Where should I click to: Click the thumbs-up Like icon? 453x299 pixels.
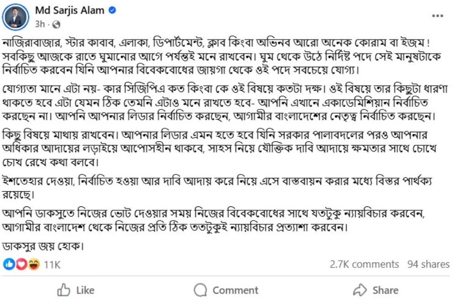pos(63,290)
